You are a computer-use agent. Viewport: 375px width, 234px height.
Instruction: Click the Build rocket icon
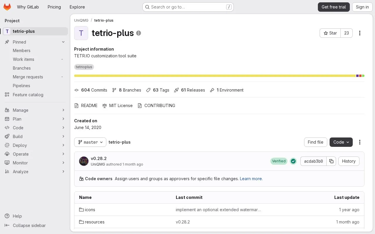click(7, 137)
